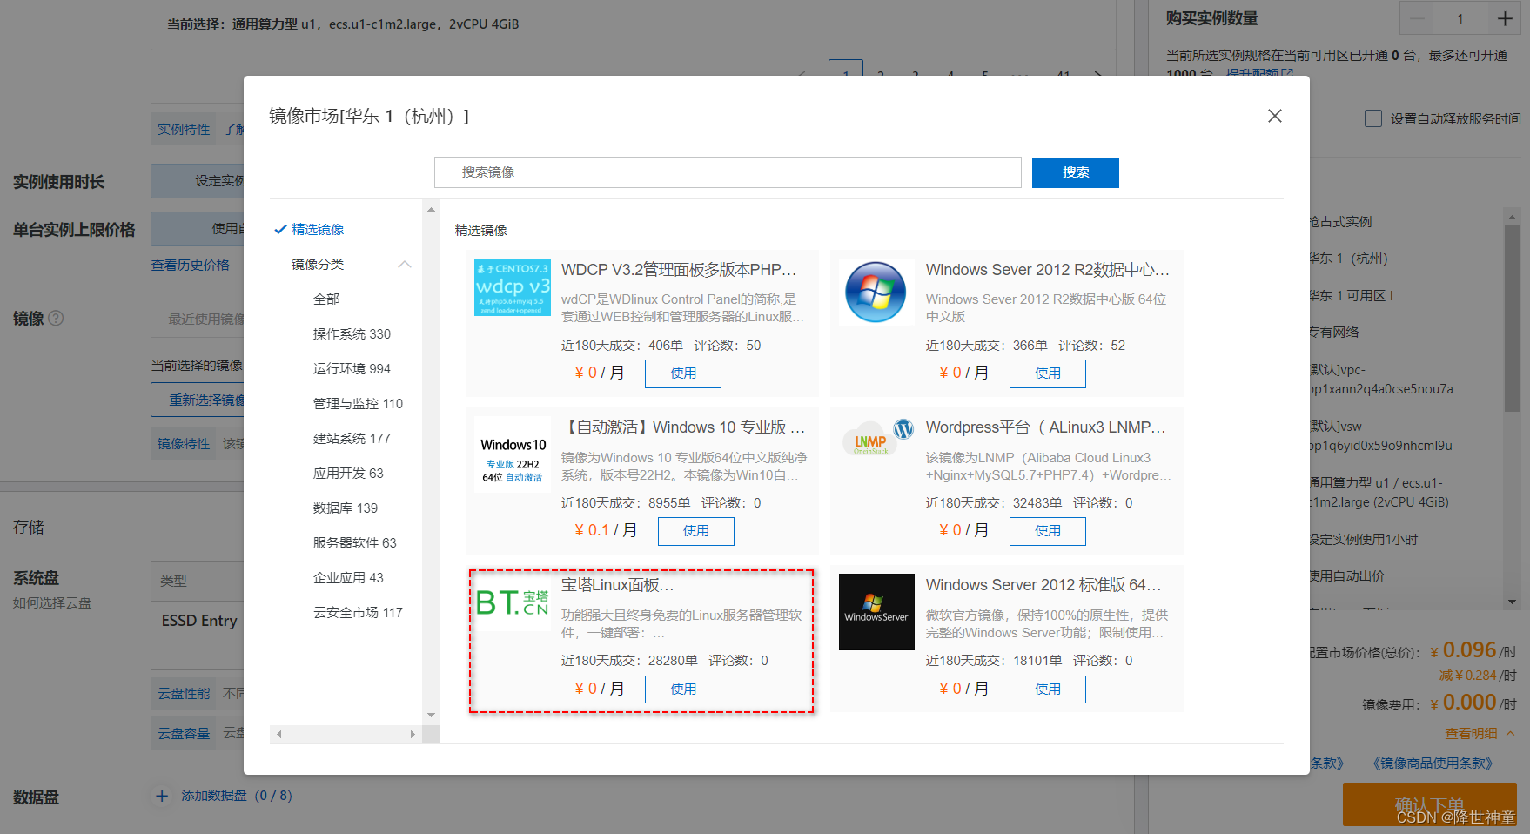Open 宝塔Linux面板 title link

[x=618, y=585]
